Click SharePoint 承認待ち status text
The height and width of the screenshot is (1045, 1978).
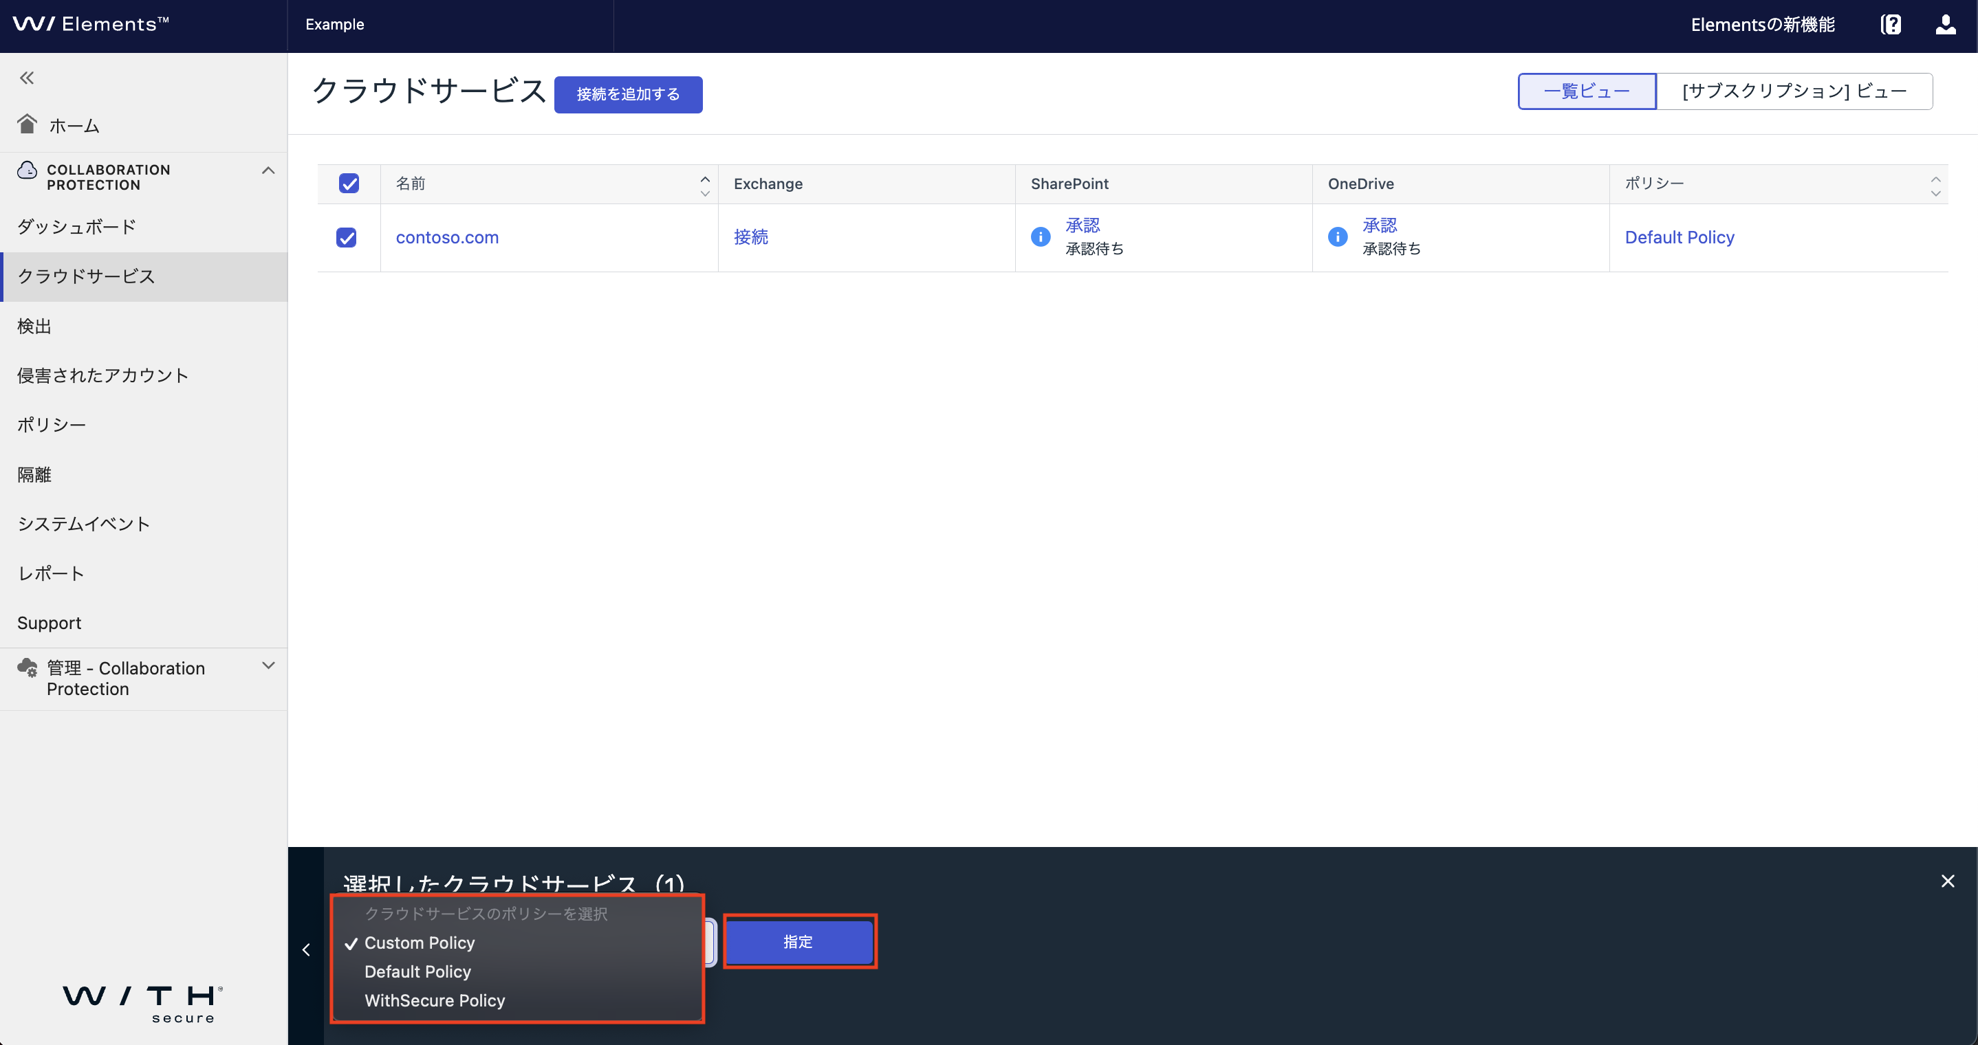pos(1094,249)
